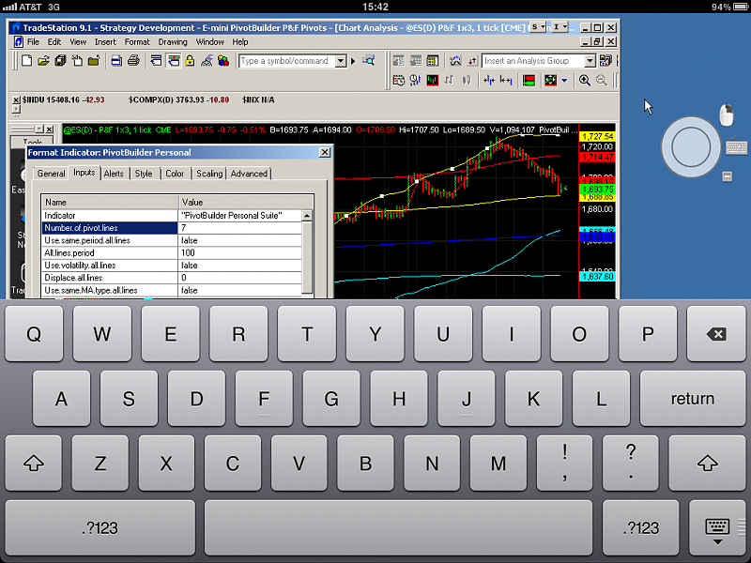Tap the remote mouse icon

(726, 115)
